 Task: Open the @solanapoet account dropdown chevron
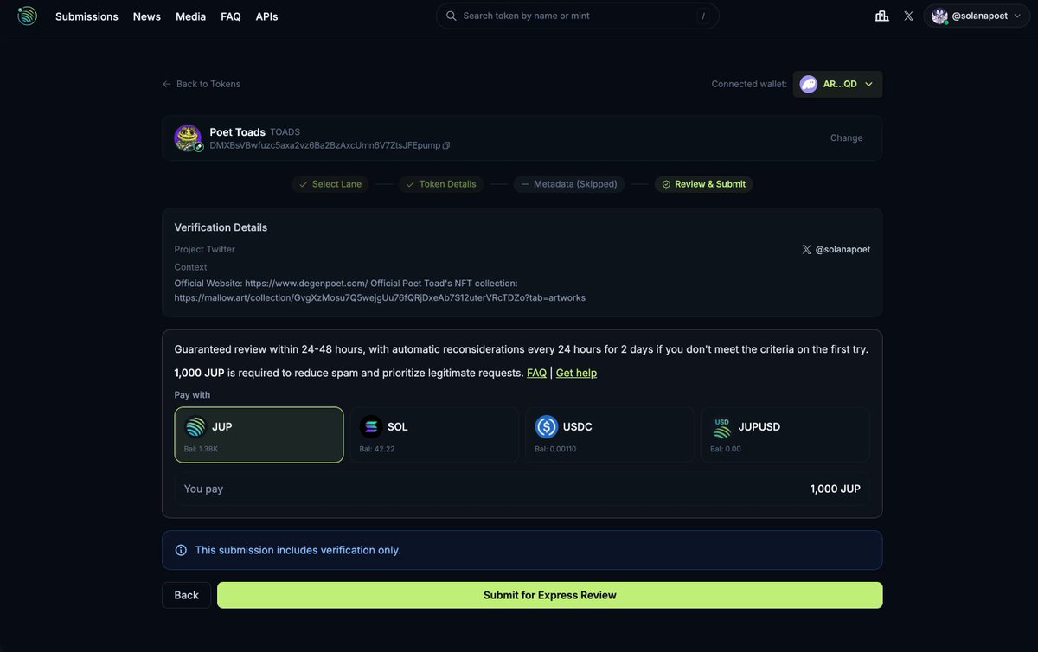1017,16
